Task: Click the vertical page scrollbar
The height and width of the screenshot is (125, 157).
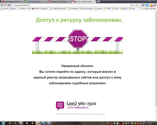Action: tap(156, 59)
